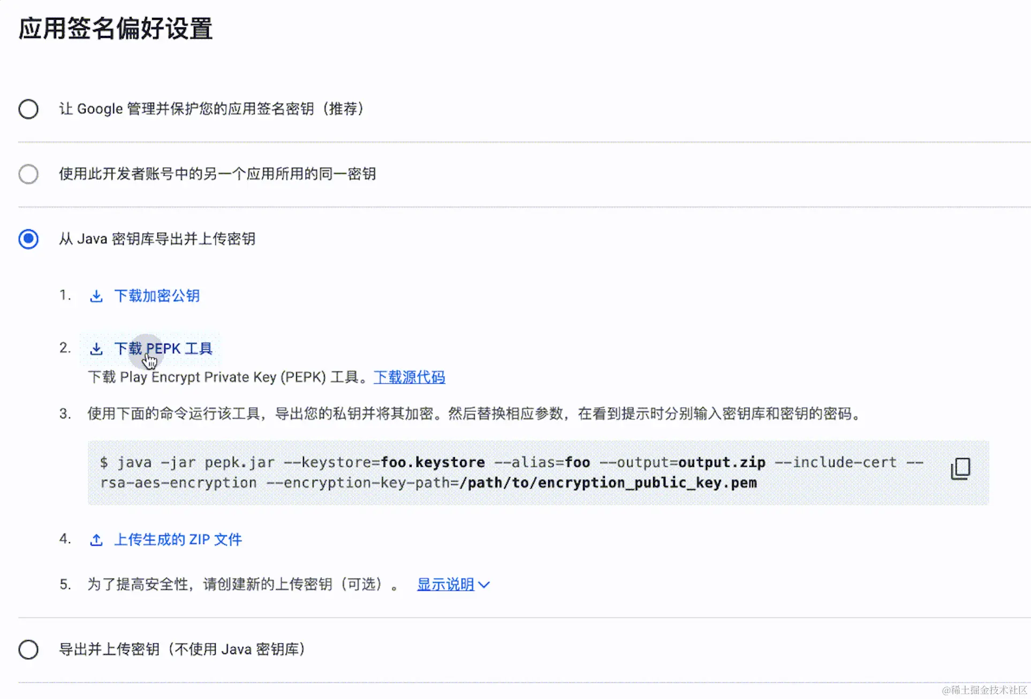Click the 从 Java 密钥库导出并上传密钥 label text

pos(157,239)
